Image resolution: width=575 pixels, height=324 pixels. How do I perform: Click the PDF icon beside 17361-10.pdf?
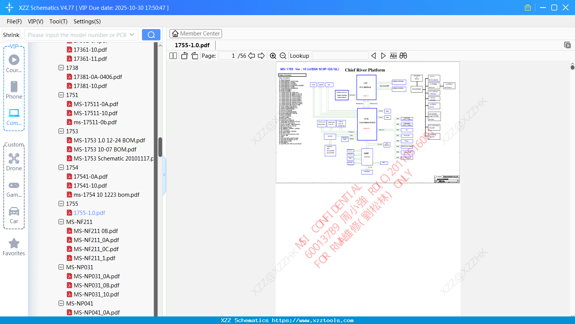[69, 49]
